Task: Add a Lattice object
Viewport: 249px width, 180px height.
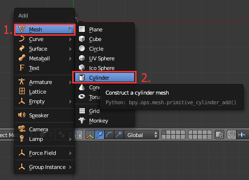Action: [x=45, y=92]
